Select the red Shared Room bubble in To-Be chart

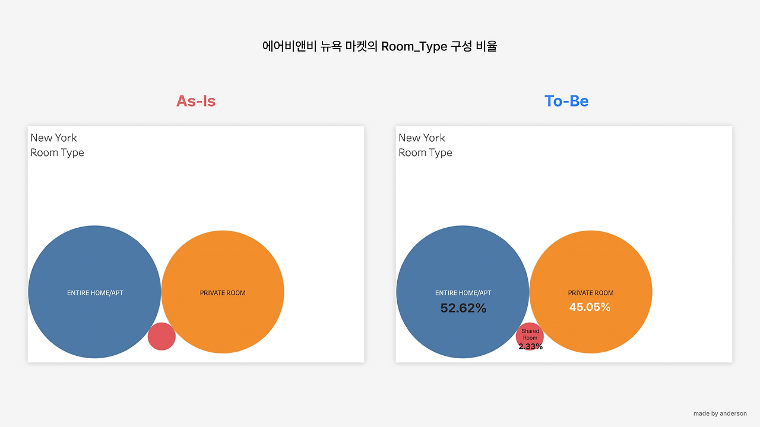click(530, 336)
